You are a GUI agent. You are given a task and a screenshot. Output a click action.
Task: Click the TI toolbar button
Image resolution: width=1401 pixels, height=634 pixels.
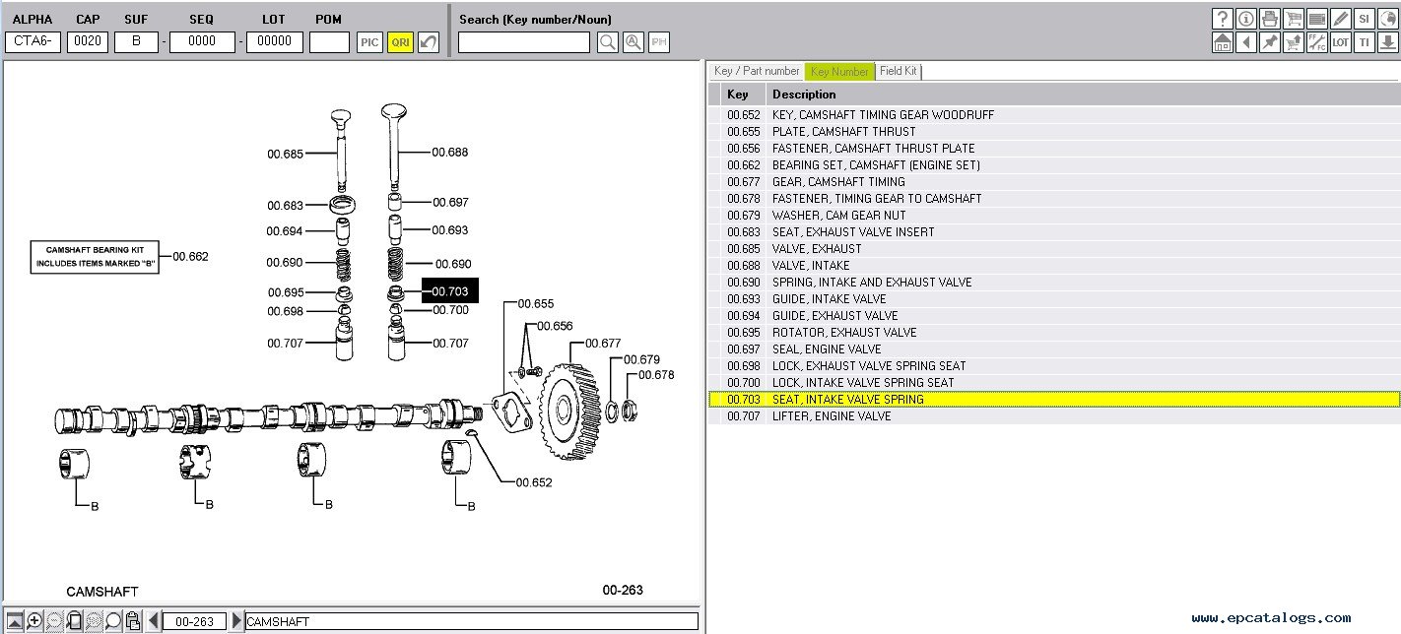pyautogui.click(x=1364, y=42)
